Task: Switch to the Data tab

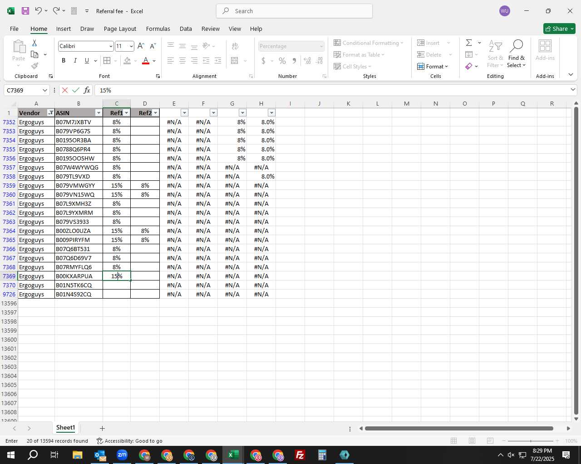Action: 186,29
